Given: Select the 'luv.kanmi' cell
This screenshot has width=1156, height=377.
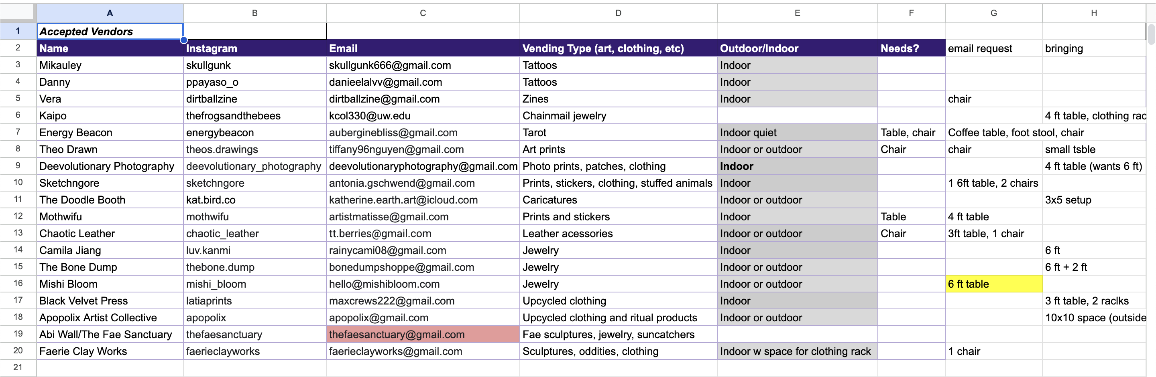Looking at the screenshot, I should (254, 250).
